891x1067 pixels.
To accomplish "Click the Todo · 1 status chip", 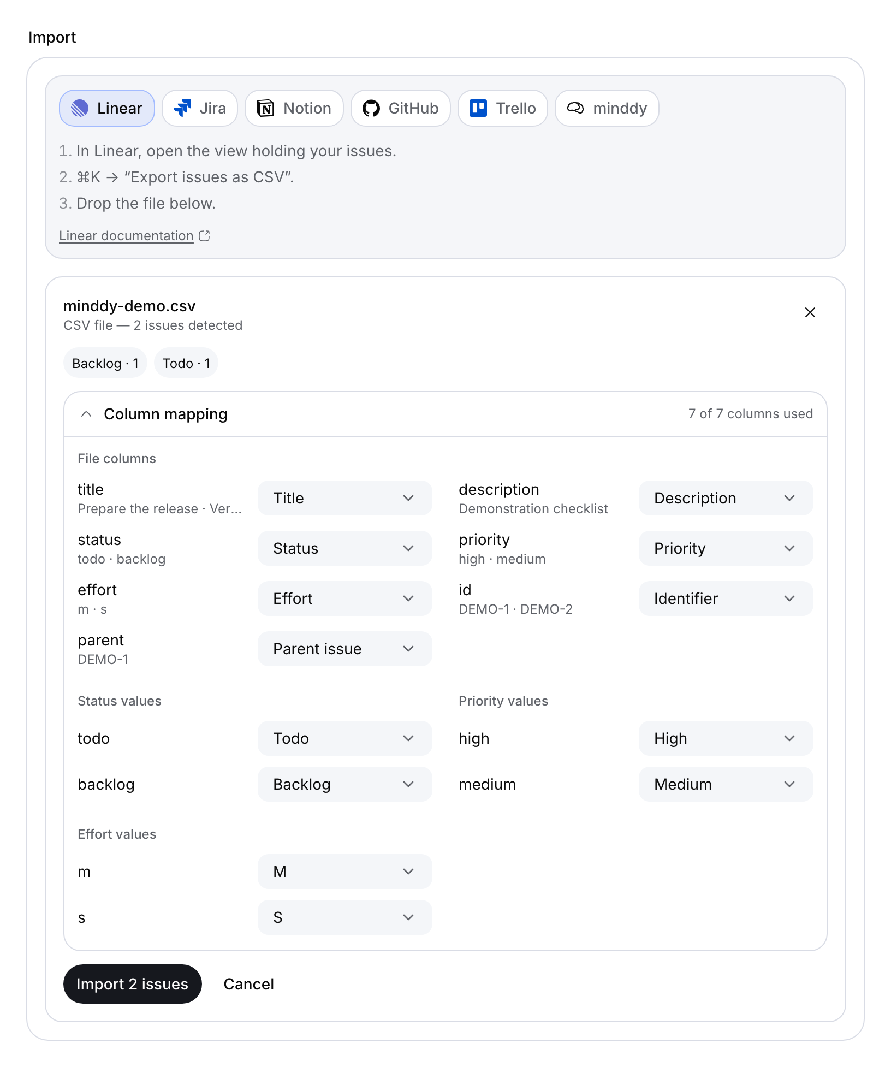I will point(186,363).
